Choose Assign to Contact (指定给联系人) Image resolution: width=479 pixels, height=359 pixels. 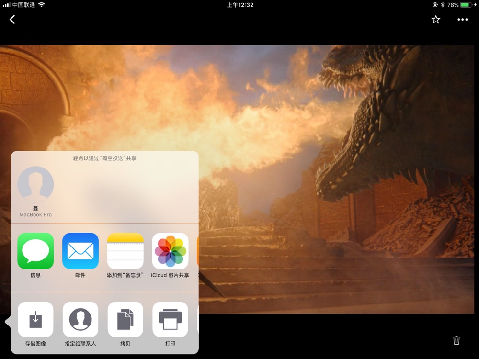[80, 320]
